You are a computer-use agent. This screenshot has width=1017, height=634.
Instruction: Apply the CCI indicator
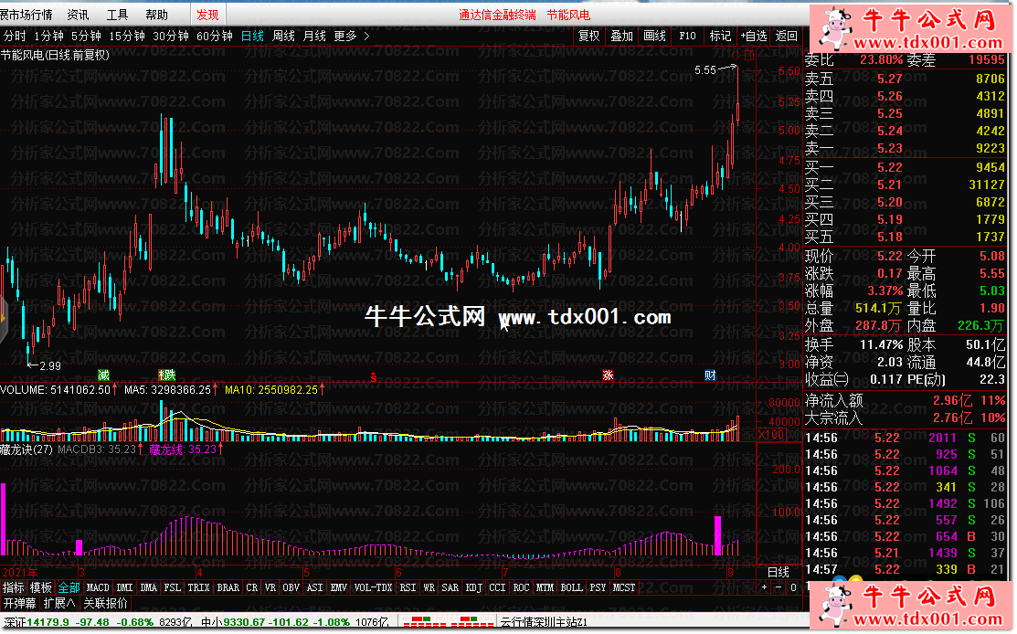497,588
